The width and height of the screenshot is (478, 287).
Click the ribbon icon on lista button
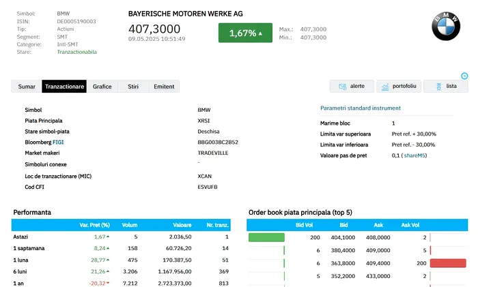point(438,87)
